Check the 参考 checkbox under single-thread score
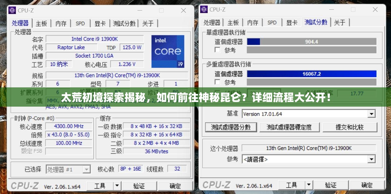Screen dimensions: 391x194 point(217,50)
